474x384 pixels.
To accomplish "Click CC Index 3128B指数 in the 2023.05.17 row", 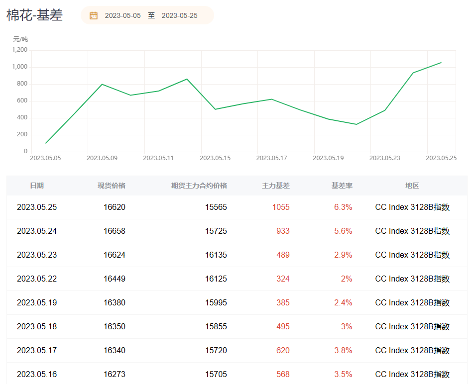I will point(412,351).
